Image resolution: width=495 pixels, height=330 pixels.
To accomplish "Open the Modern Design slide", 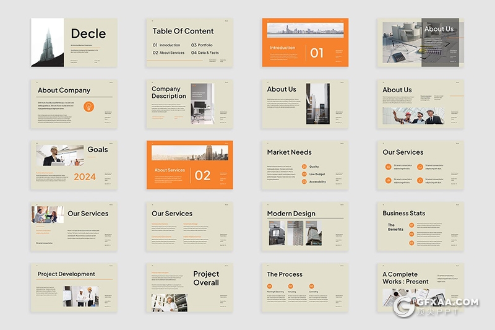I will click(x=304, y=226).
